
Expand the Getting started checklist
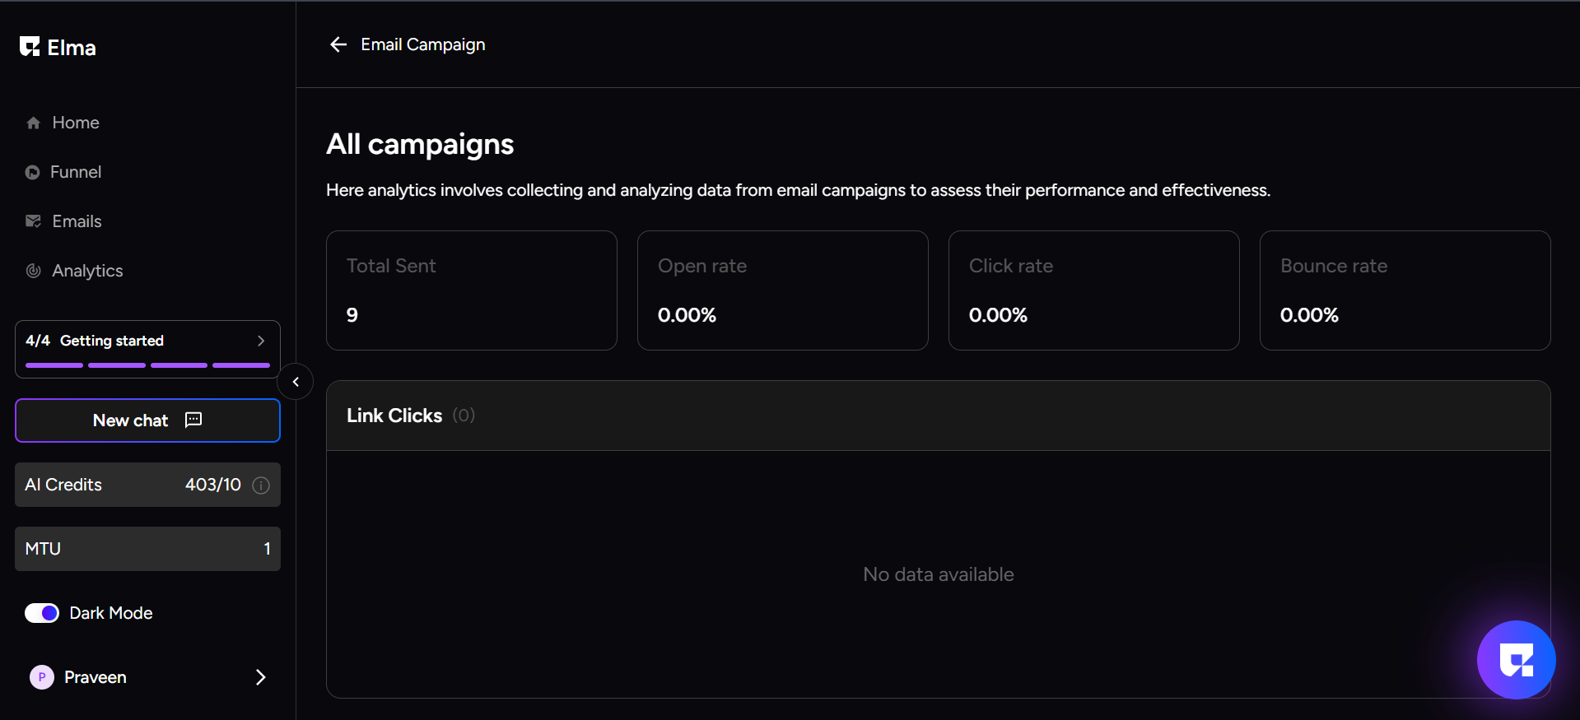tap(261, 341)
